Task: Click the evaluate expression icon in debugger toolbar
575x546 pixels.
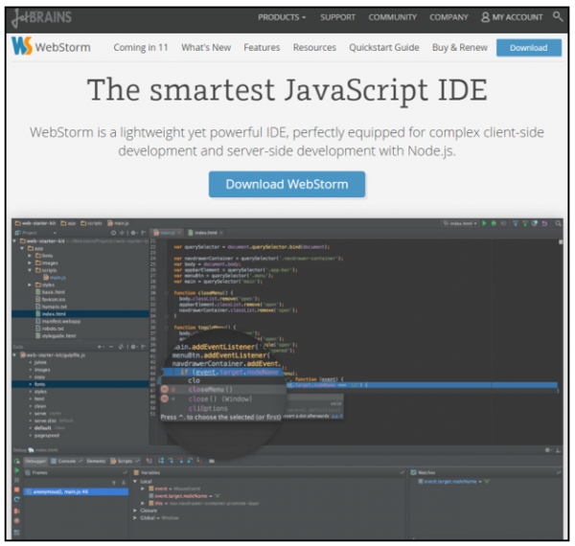Action: (x=212, y=461)
